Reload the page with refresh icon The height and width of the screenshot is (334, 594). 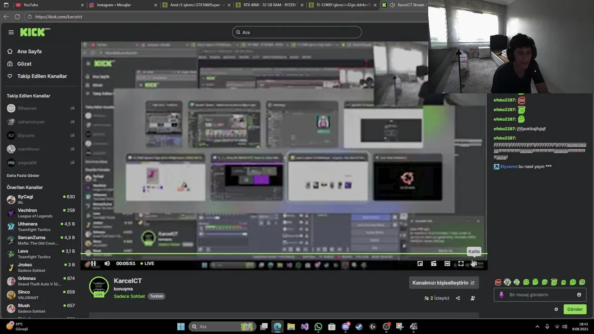(17, 17)
